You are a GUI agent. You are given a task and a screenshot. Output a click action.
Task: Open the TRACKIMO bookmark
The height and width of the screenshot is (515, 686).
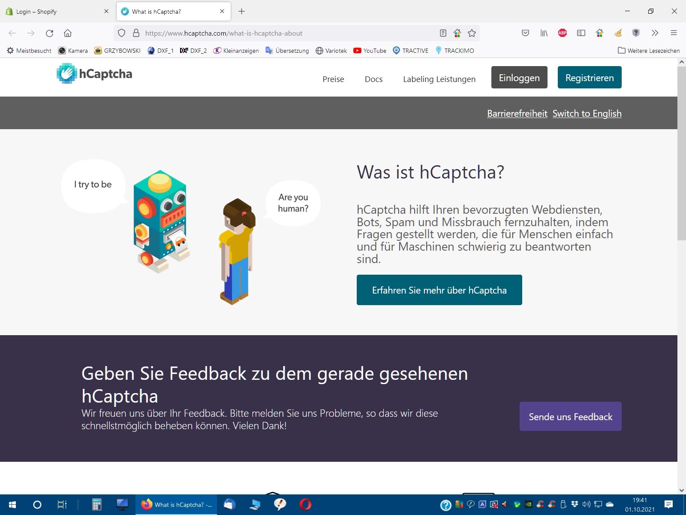click(455, 51)
